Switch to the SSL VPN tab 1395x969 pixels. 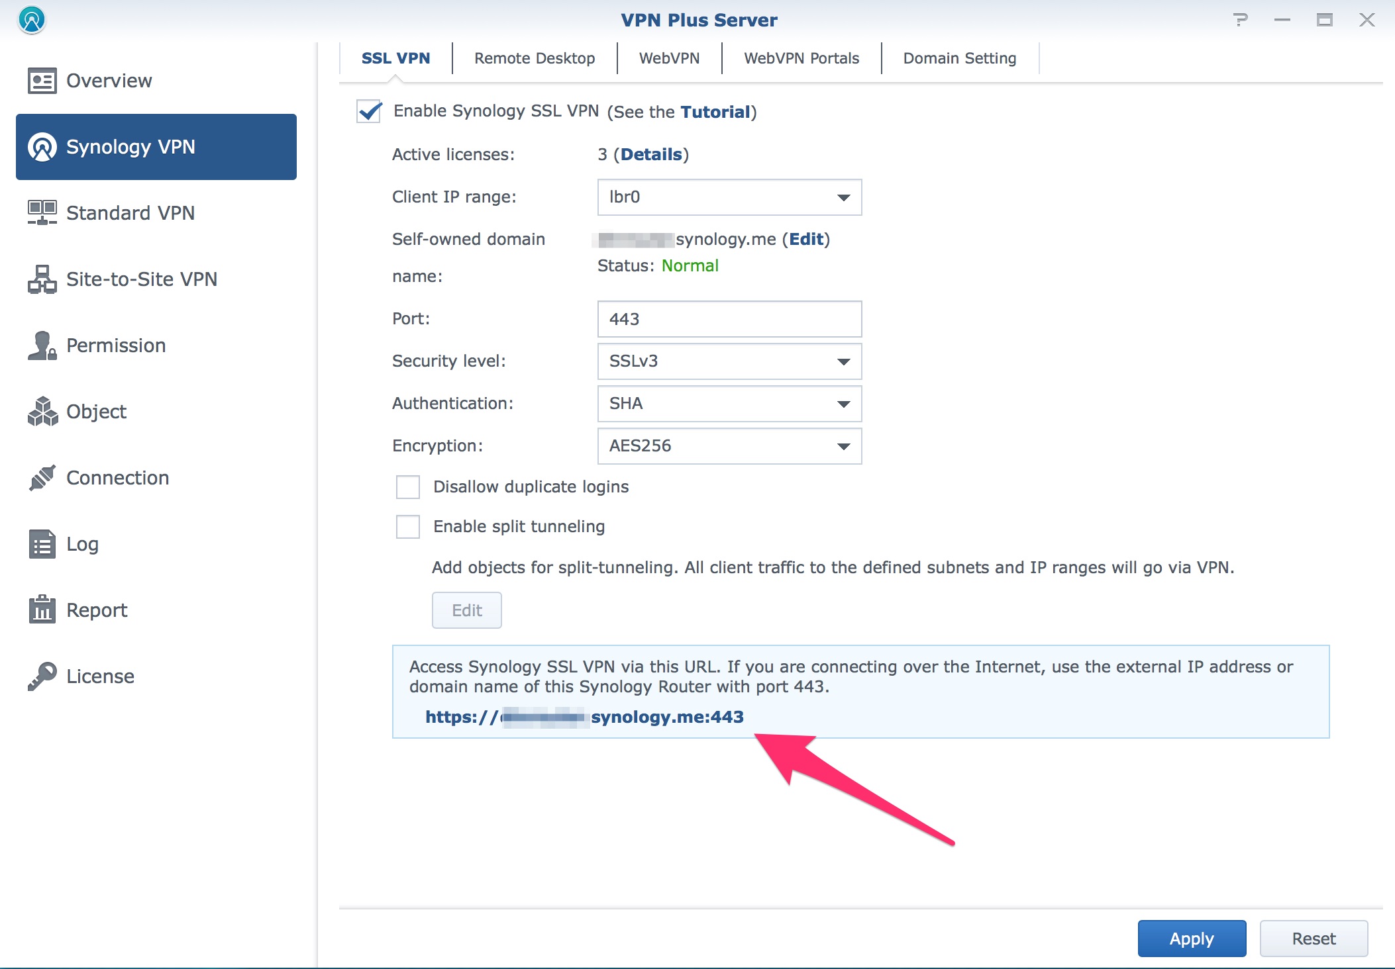395,58
